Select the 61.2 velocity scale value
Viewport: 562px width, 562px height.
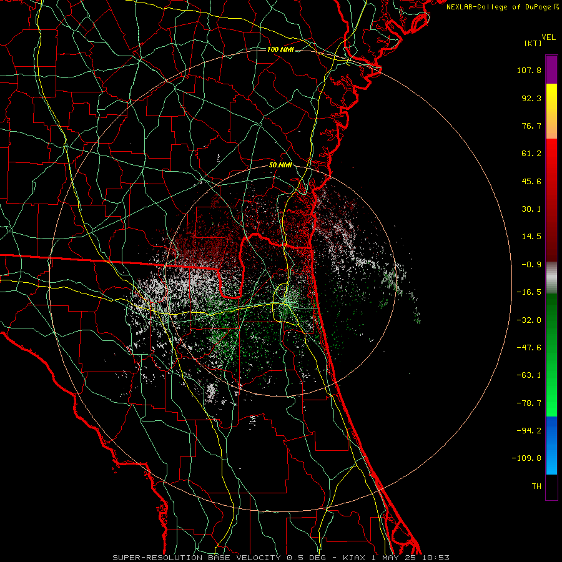531,154
